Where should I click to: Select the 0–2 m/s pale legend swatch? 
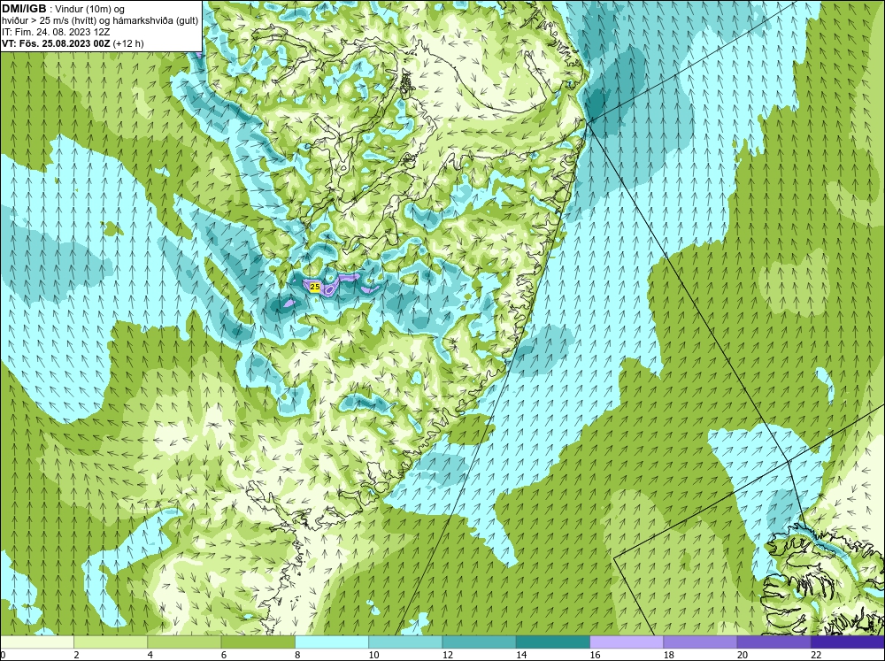(x=36, y=642)
